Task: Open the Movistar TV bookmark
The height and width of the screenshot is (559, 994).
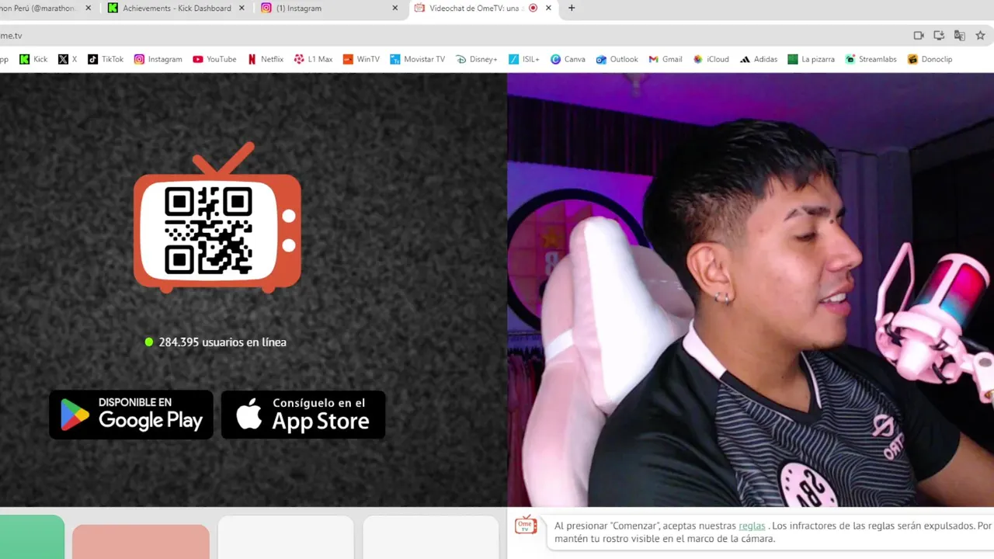Action: click(x=418, y=59)
